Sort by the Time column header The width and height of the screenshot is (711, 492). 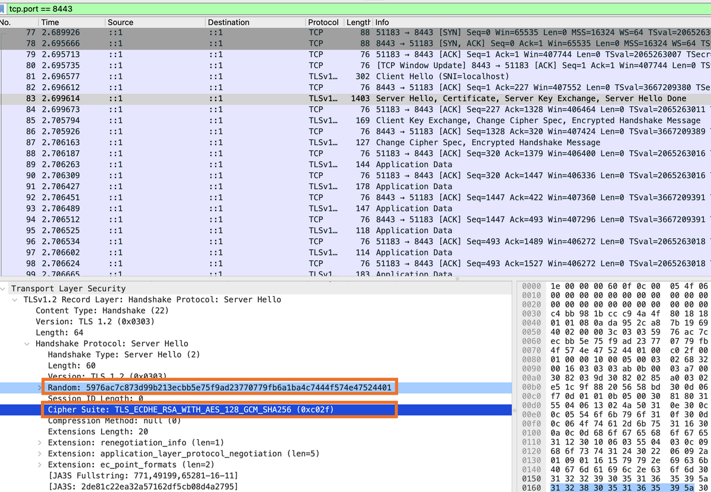click(72, 22)
